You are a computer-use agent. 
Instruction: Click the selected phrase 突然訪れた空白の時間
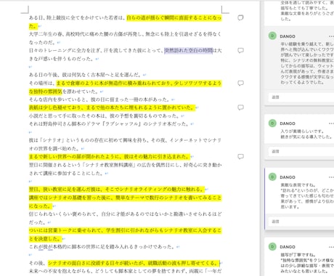click(x=188, y=50)
